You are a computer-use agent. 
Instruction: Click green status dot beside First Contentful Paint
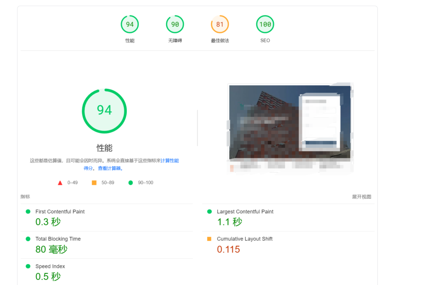click(28, 212)
